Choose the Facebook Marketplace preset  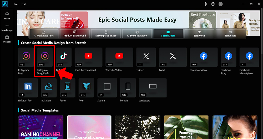pos(249,57)
